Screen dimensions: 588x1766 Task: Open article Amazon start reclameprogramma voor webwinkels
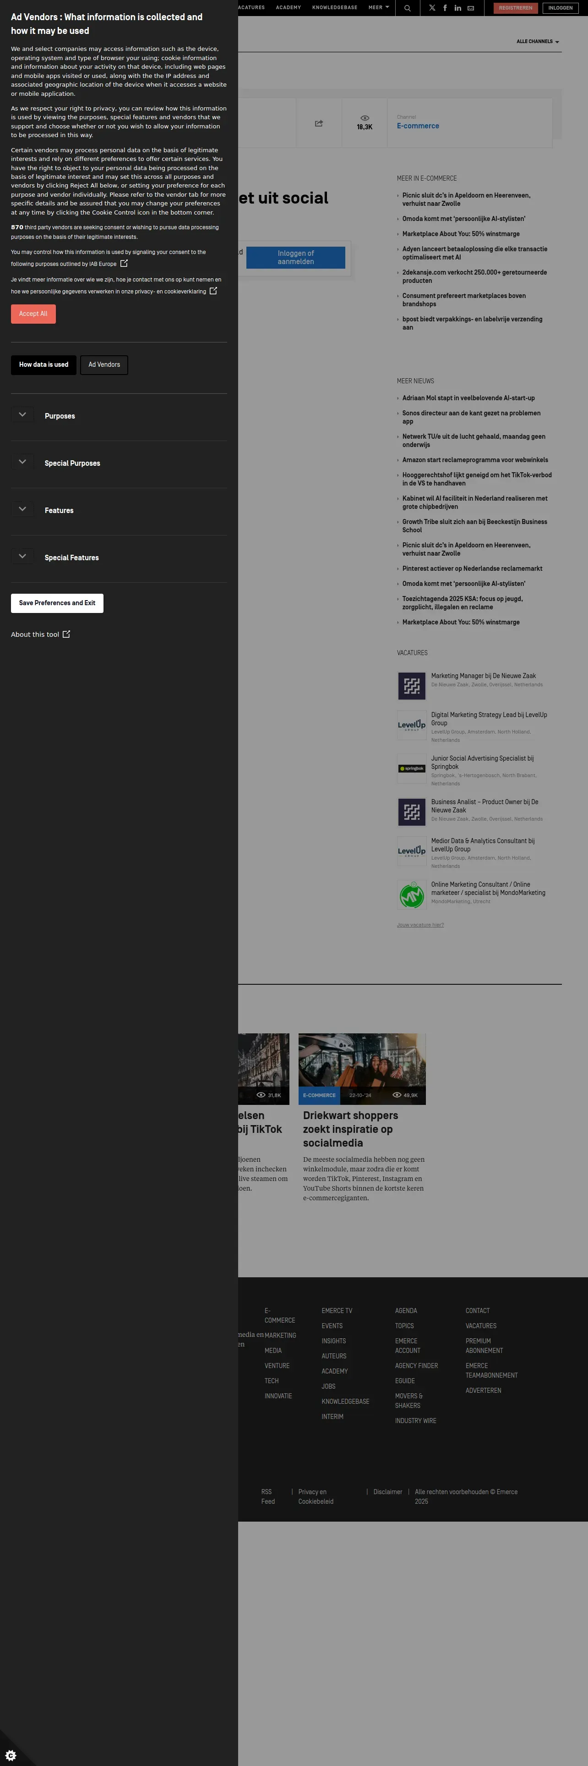pyautogui.click(x=475, y=460)
